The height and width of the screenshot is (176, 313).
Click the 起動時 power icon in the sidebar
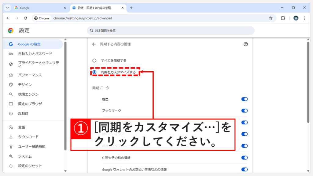[x=10, y=114]
